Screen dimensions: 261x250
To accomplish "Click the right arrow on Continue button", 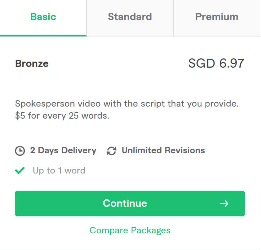I will (x=224, y=203).
